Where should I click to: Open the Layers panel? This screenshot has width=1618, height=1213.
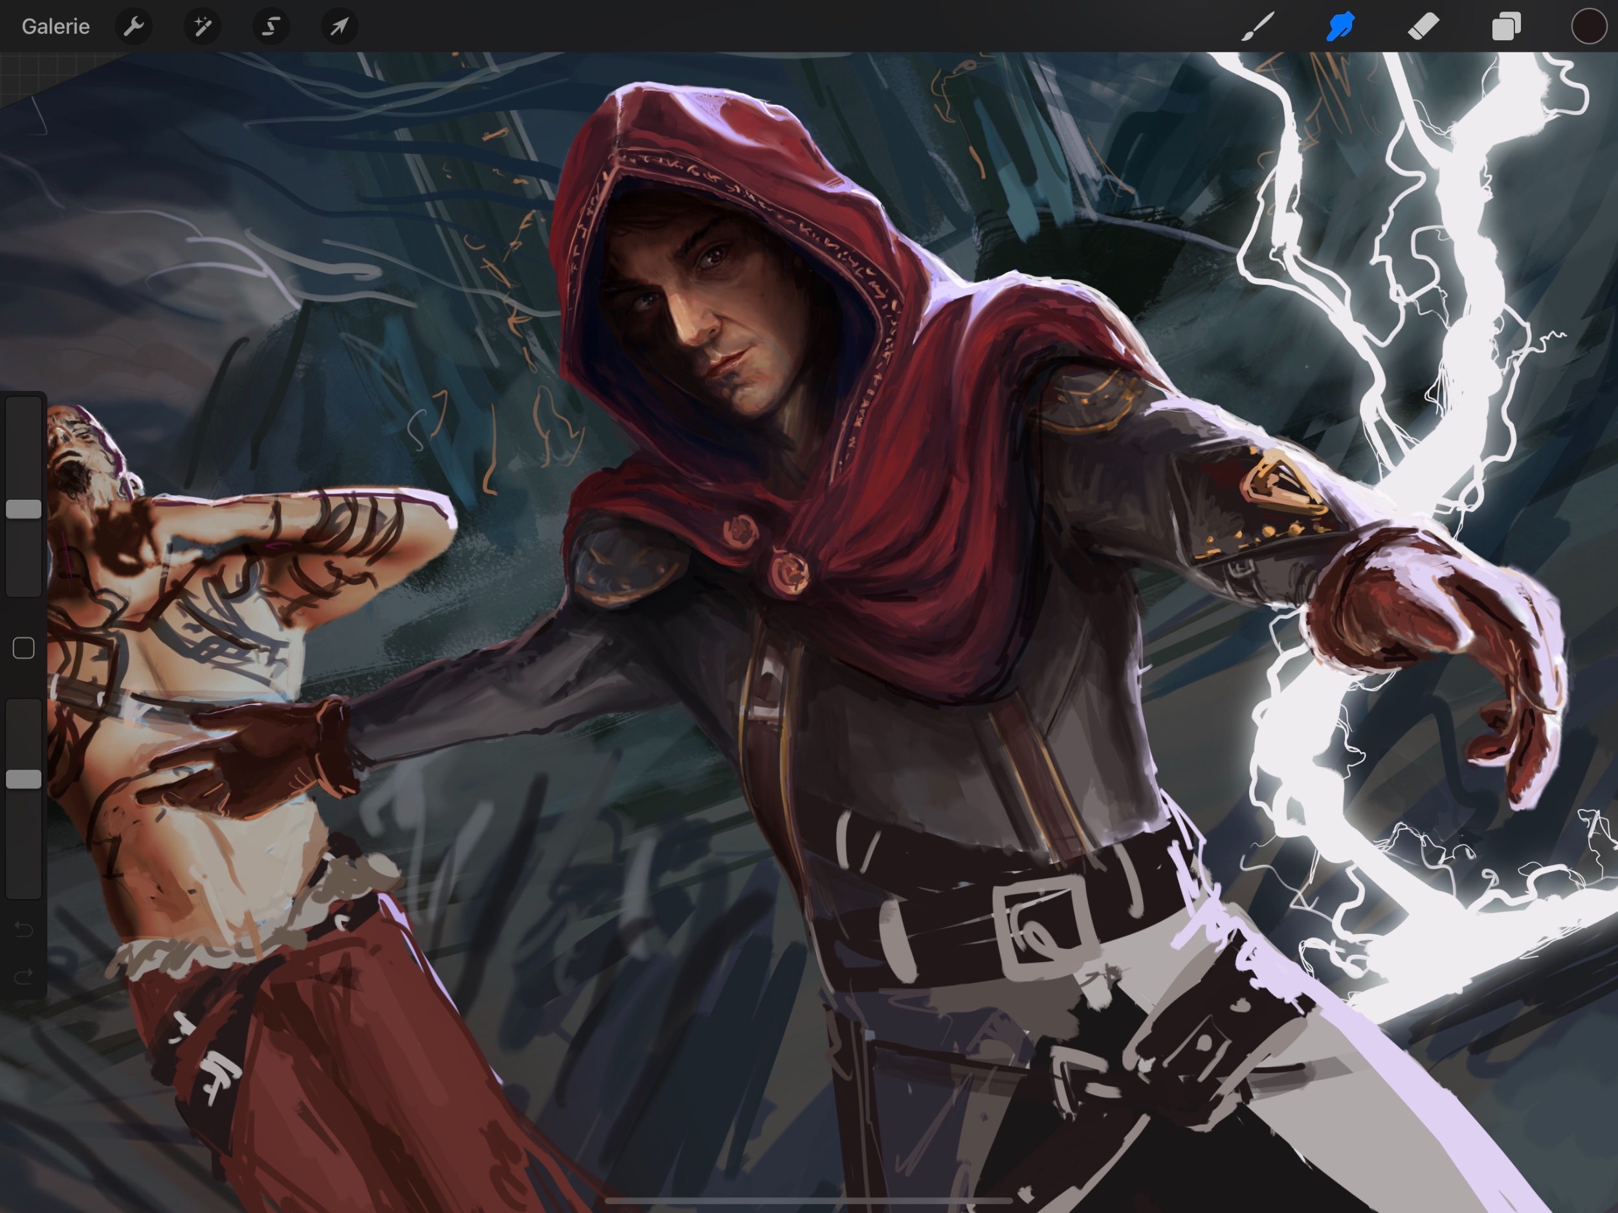click(1506, 27)
